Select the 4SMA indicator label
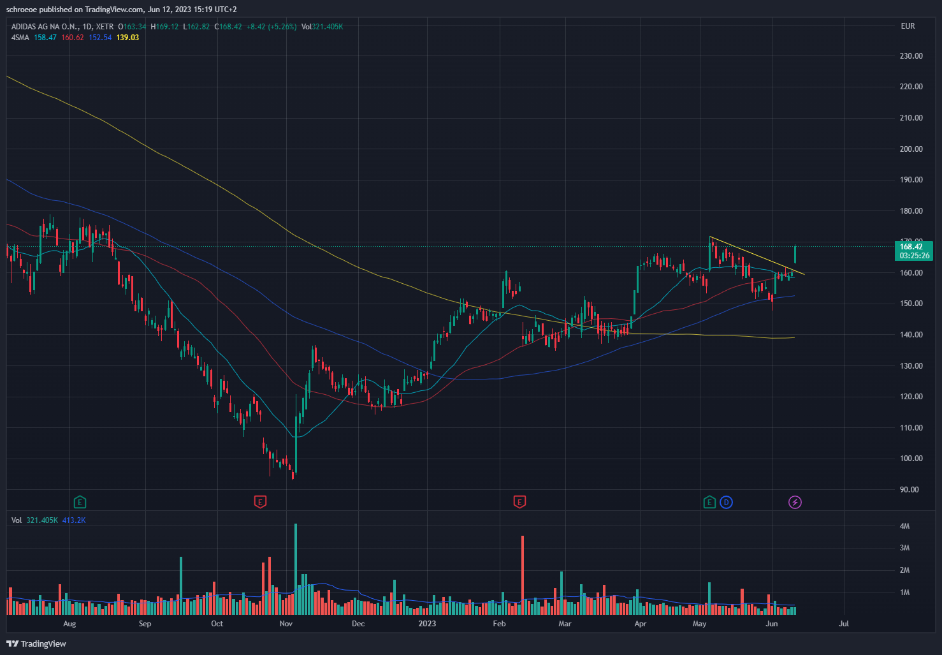 pos(20,38)
